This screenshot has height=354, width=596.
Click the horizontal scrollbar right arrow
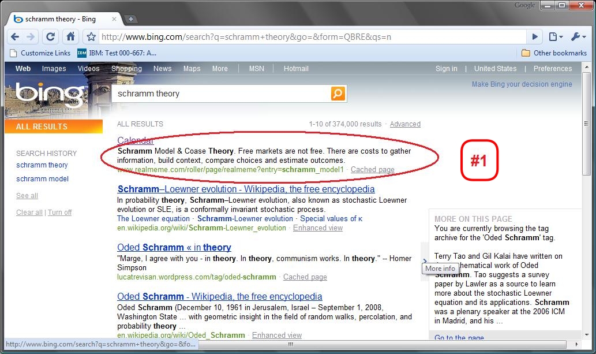coord(576,344)
